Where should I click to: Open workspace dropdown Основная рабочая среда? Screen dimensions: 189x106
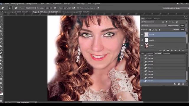(175, 8)
